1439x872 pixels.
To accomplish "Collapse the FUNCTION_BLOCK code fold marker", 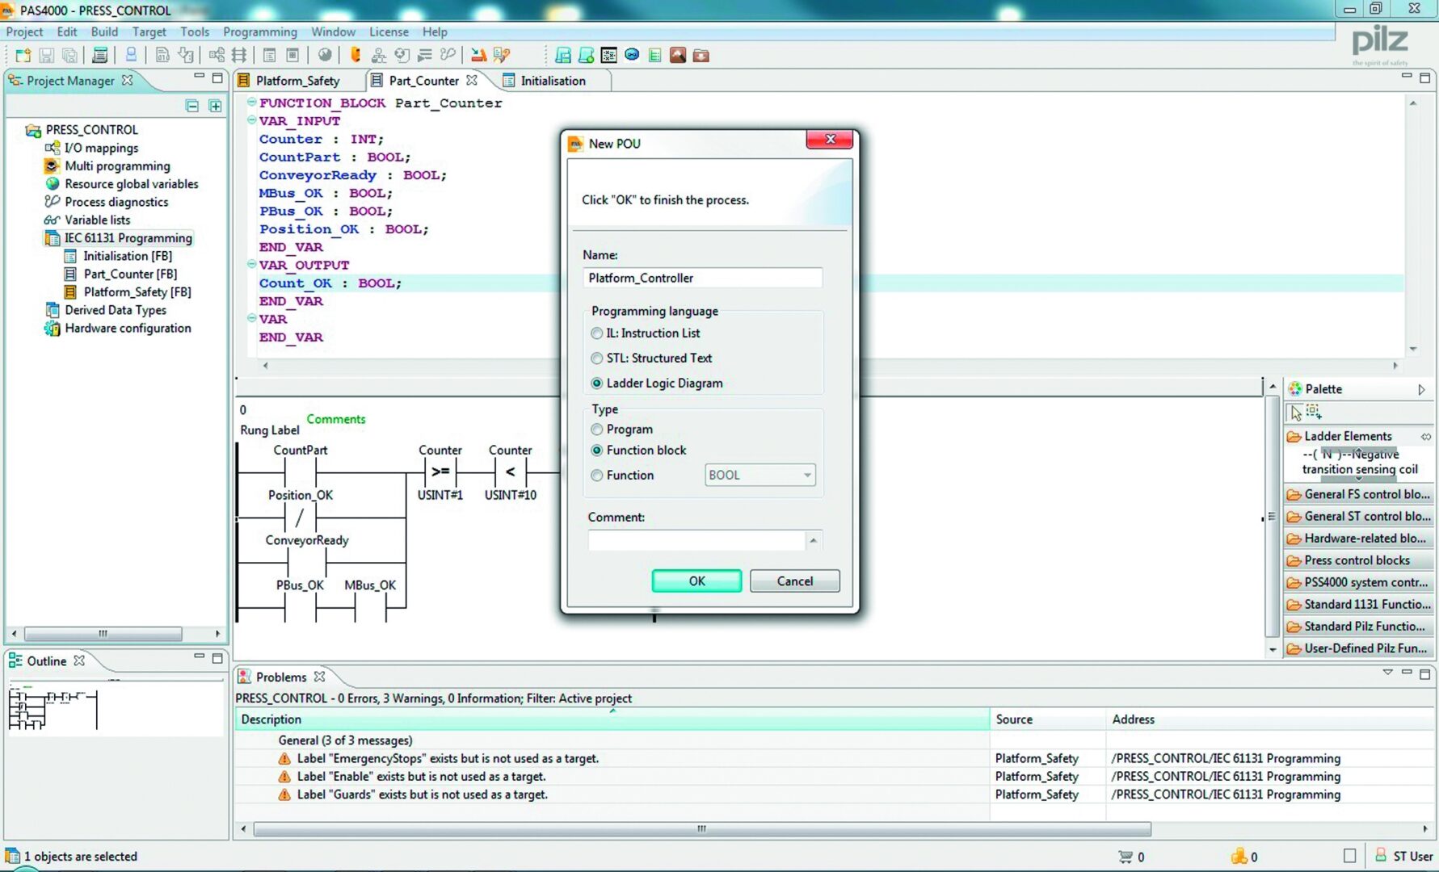I will click(x=251, y=103).
